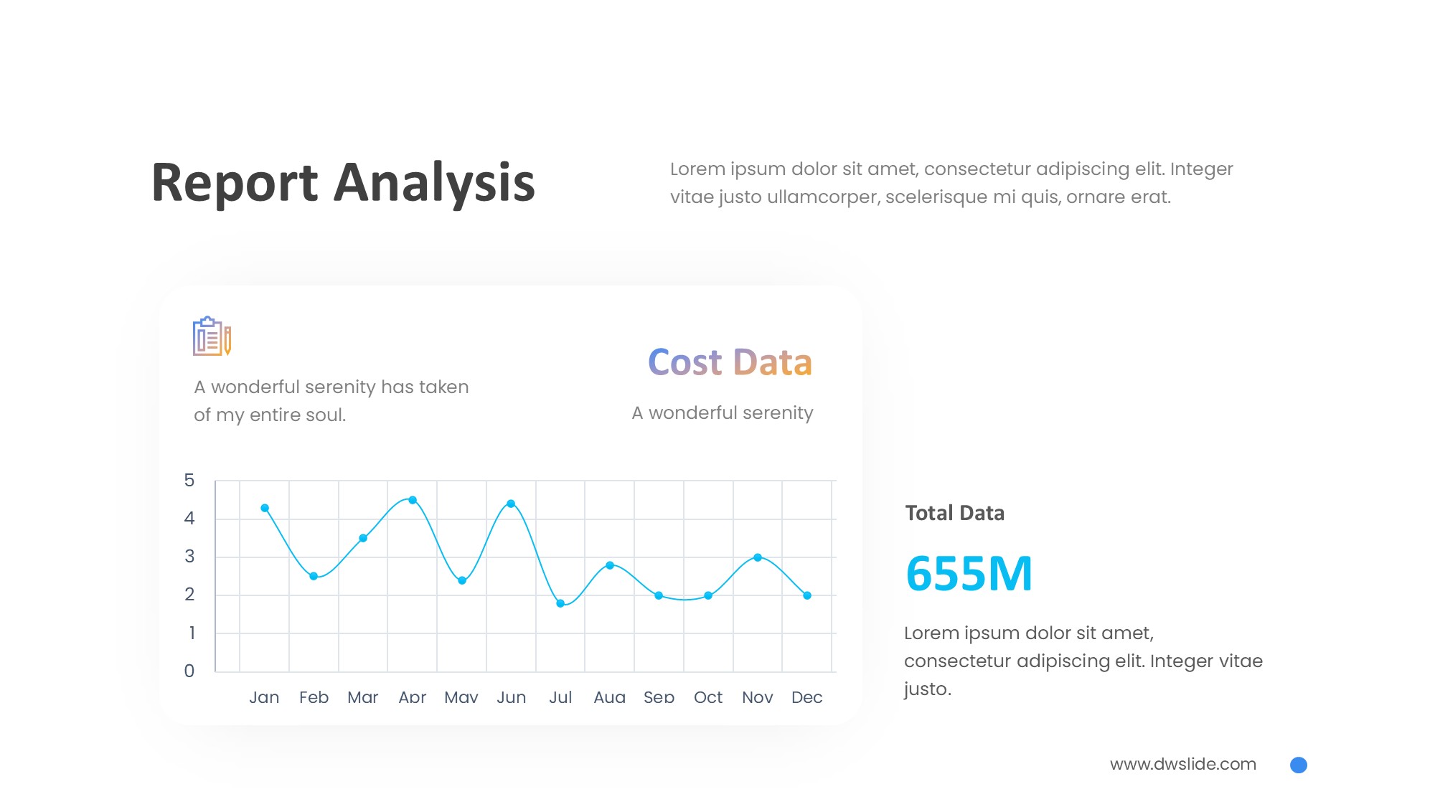
Task: Click the Jul lowest data point
Action: (x=560, y=603)
